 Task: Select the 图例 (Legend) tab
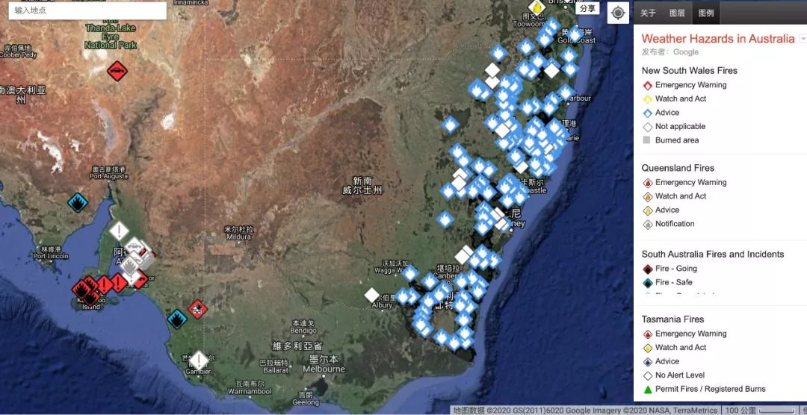point(705,13)
